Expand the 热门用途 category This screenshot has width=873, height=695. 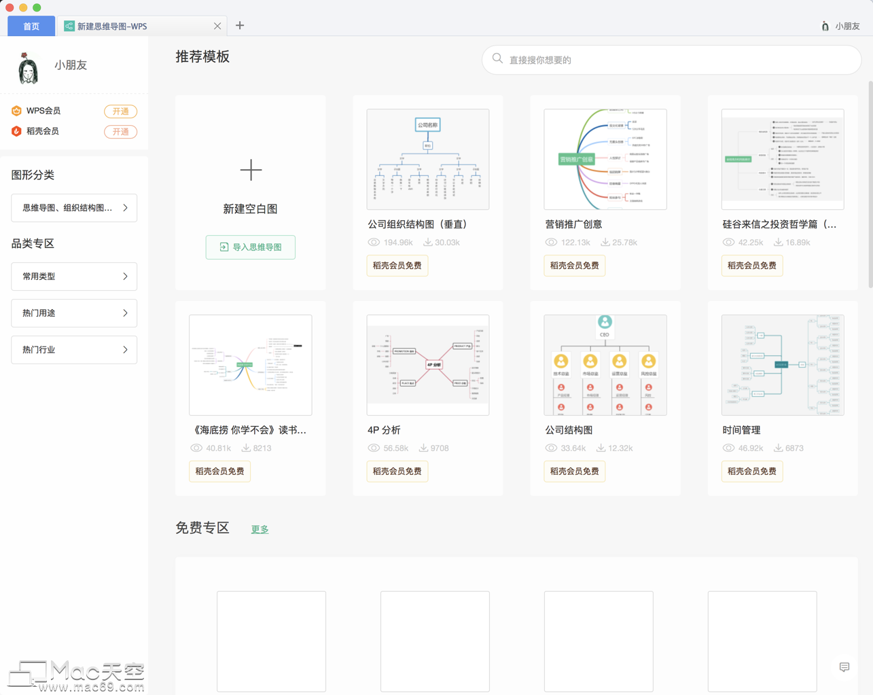tap(74, 313)
